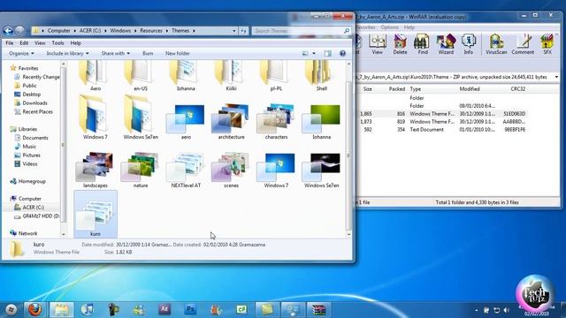Click the New folder button

pyautogui.click(x=177, y=53)
